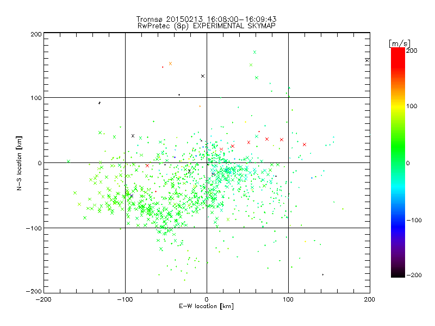Click the yellow band of the colorbar
The height and width of the screenshot is (326, 435).
pyautogui.click(x=398, y=106)
